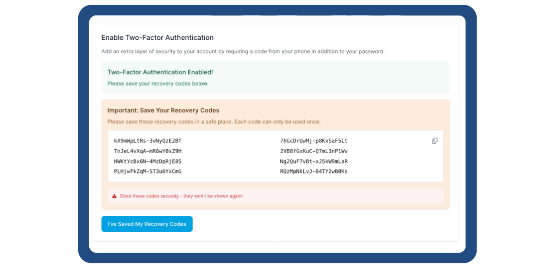Click the dark blue frame border
The width and height of the screenshot is (555, 268).
[83, 134]
